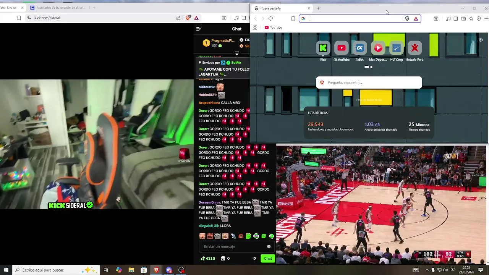The image size is (489, 275).
Task: Open the Kick gift shop icon
Action: click(x=223, y=259)
